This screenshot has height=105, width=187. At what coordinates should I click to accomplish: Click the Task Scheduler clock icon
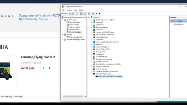[x=67, y=22]
